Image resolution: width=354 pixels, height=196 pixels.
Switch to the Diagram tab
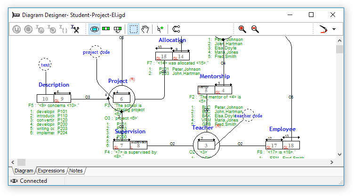24,171
